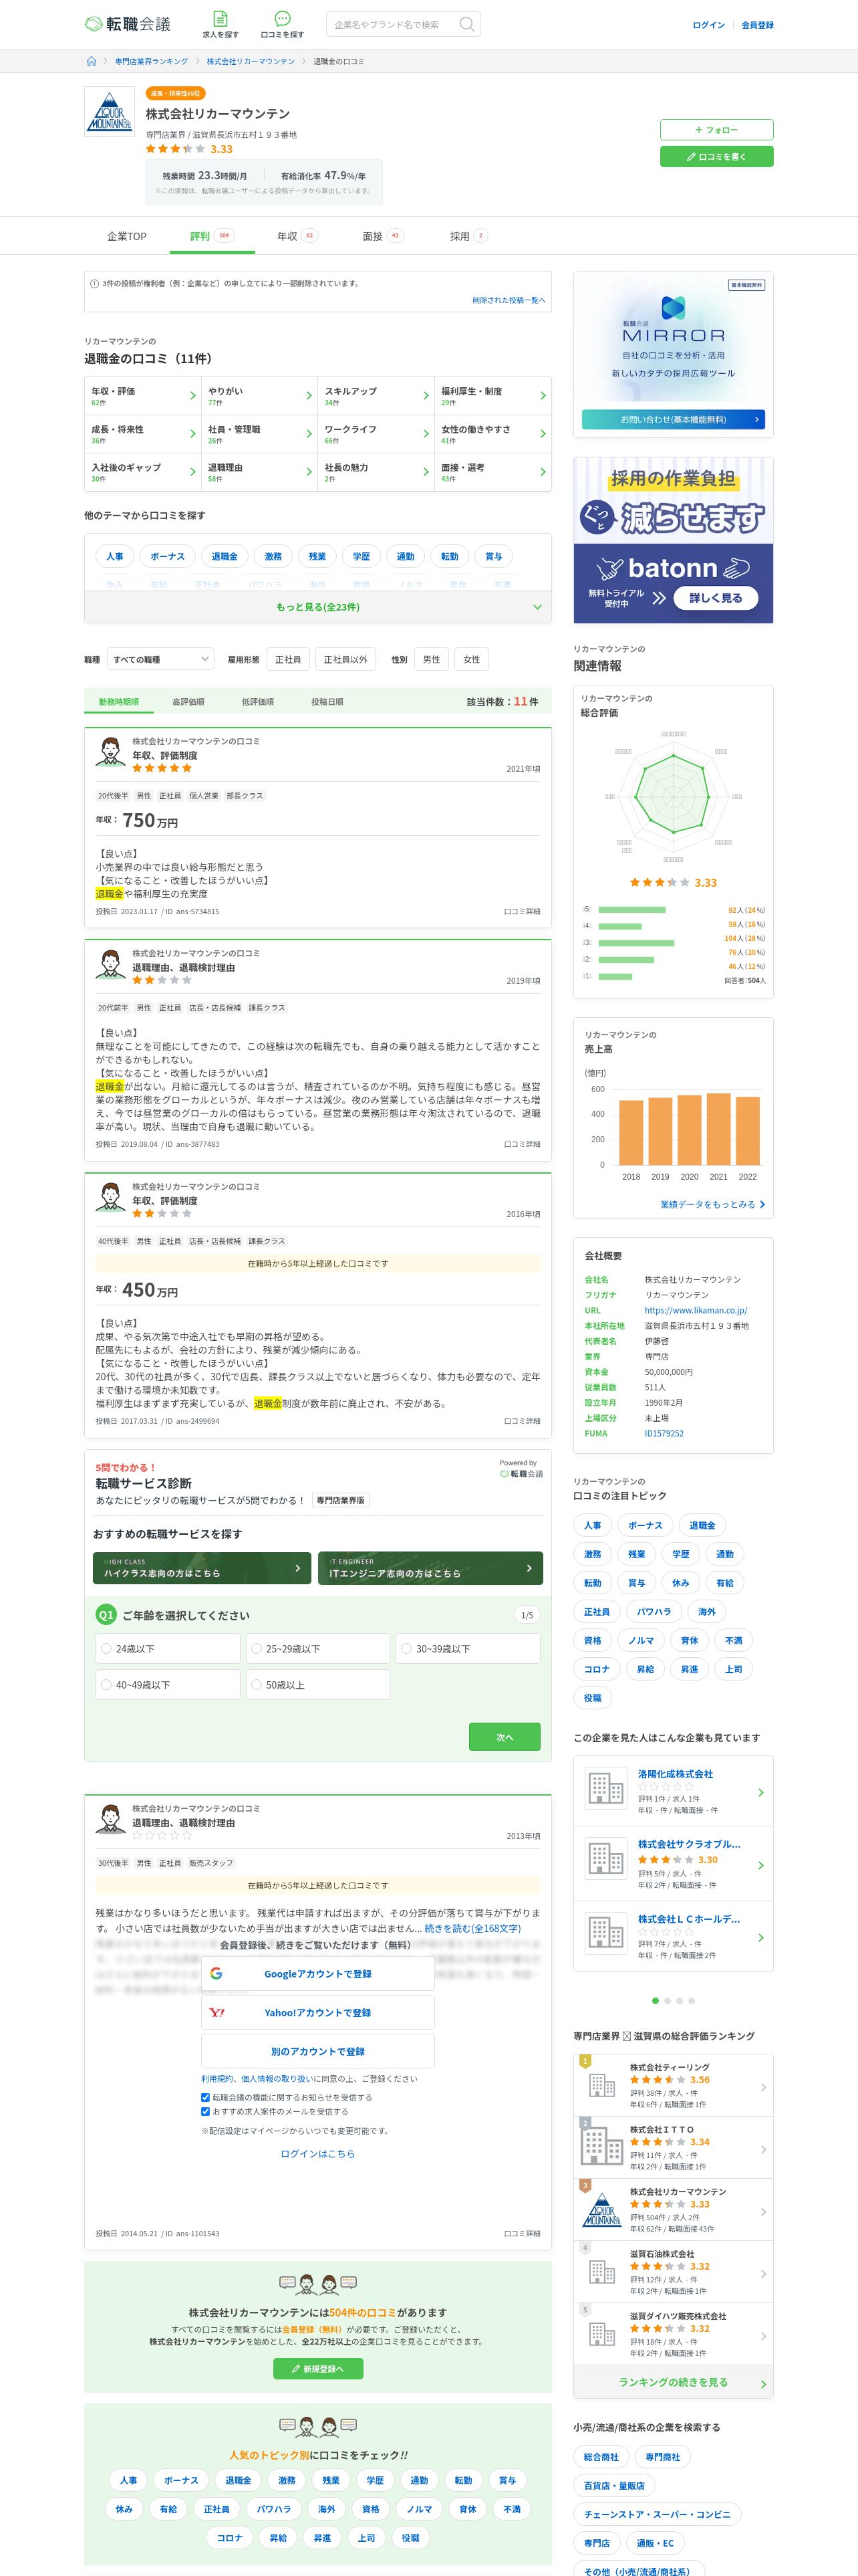Click 次へ button in survey

tap(505, 1737)
